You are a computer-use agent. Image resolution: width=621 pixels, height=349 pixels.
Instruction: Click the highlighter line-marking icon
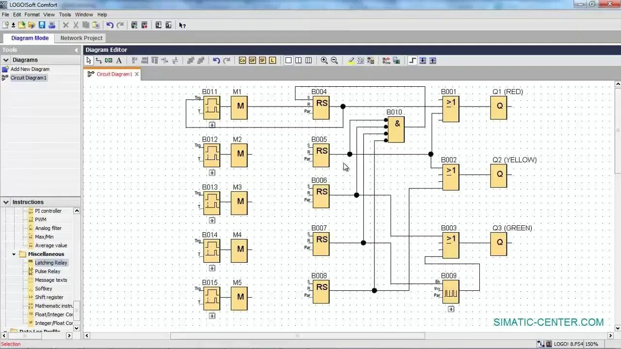(x=351, y=61)
